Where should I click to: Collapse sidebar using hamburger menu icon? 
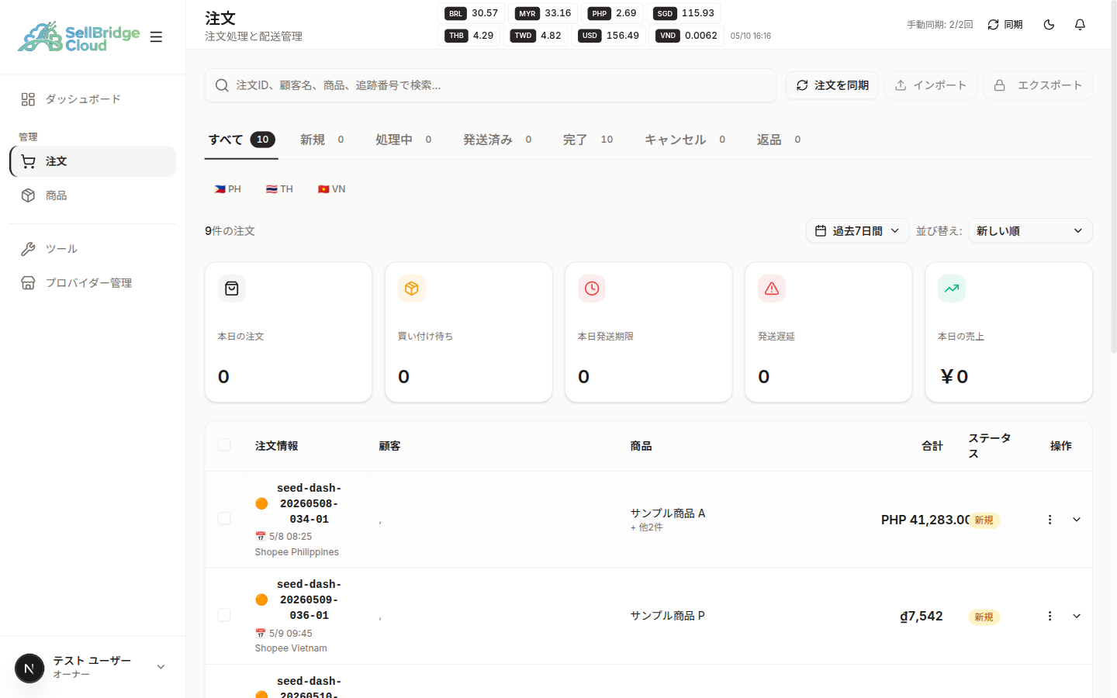156,36
